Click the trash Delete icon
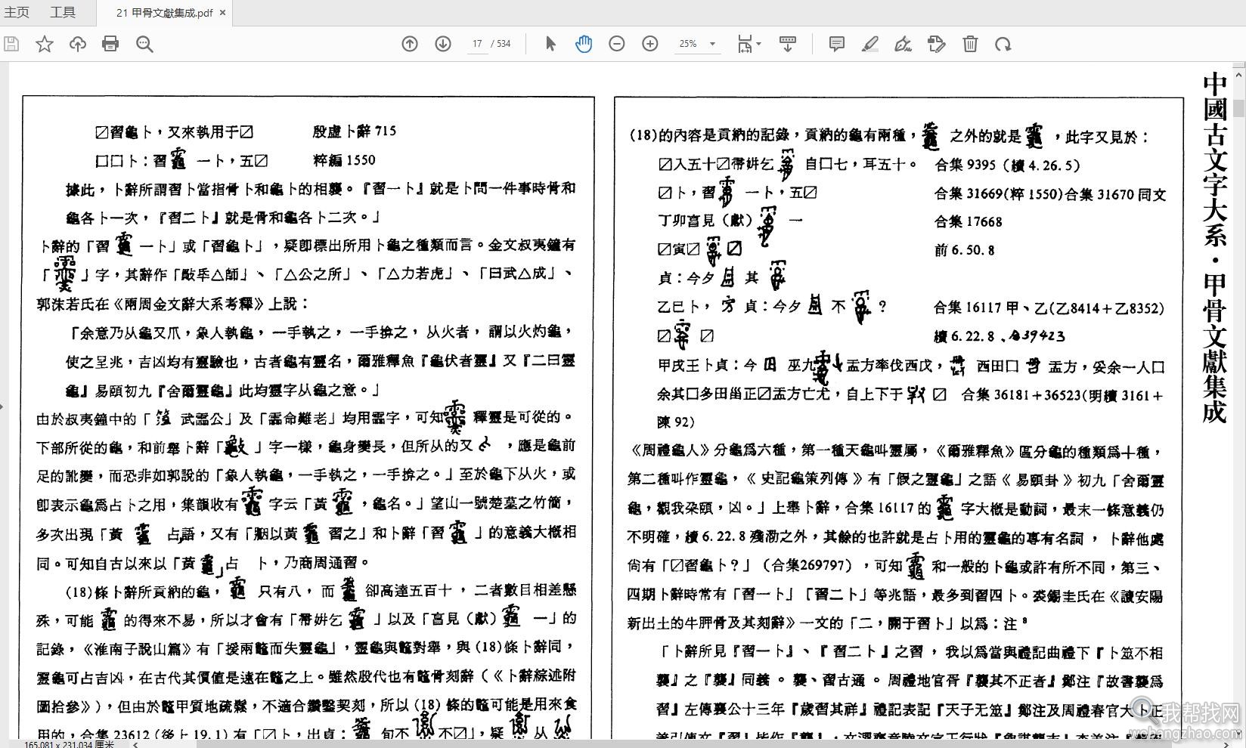 coord(970,44)
